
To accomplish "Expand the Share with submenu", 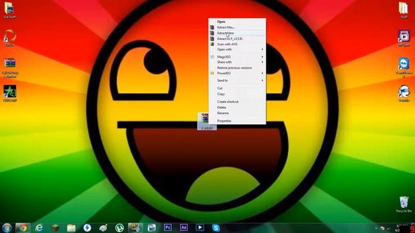I will click(x=237, y=62).
